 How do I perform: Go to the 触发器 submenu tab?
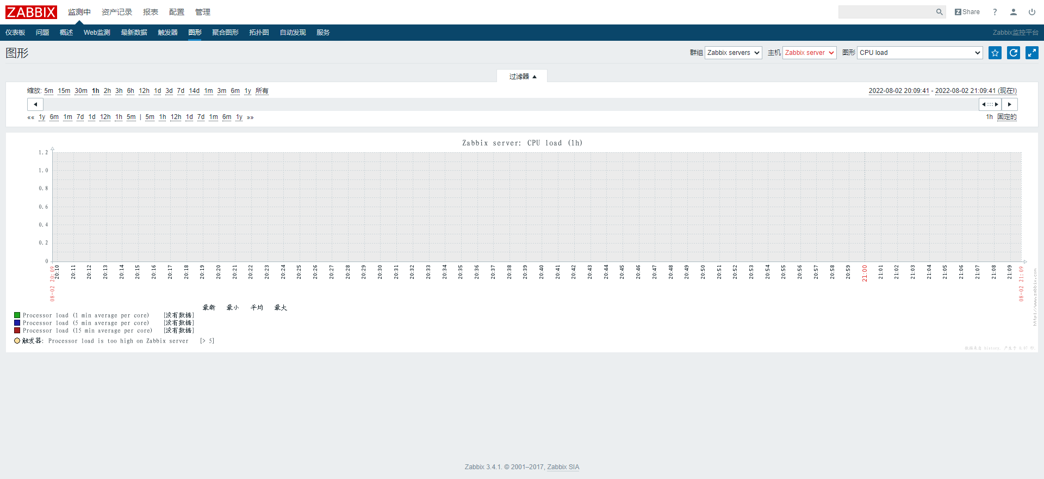click(167, 33)
